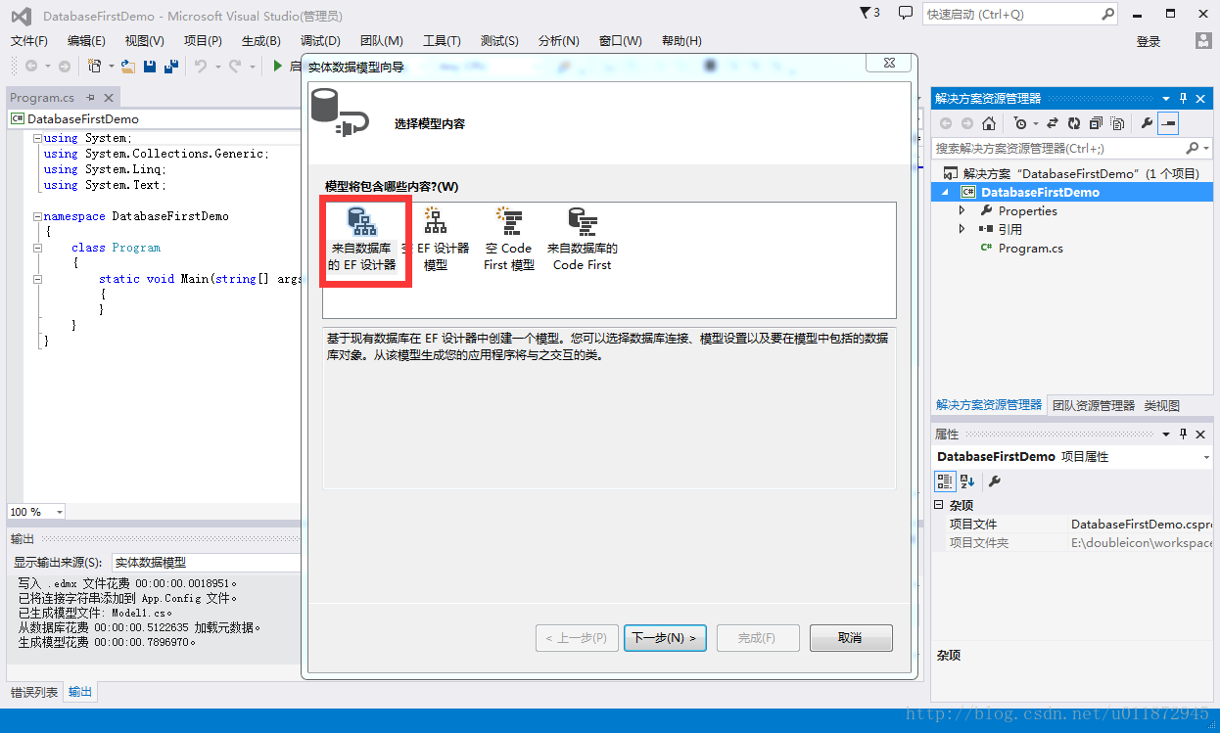Click Home icon in Solution Explorer toolbar
Image resolution: width=1220 pixels, height=733 pixels.
989,123
